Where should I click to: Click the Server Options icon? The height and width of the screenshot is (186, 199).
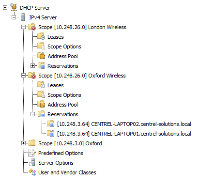32,162
